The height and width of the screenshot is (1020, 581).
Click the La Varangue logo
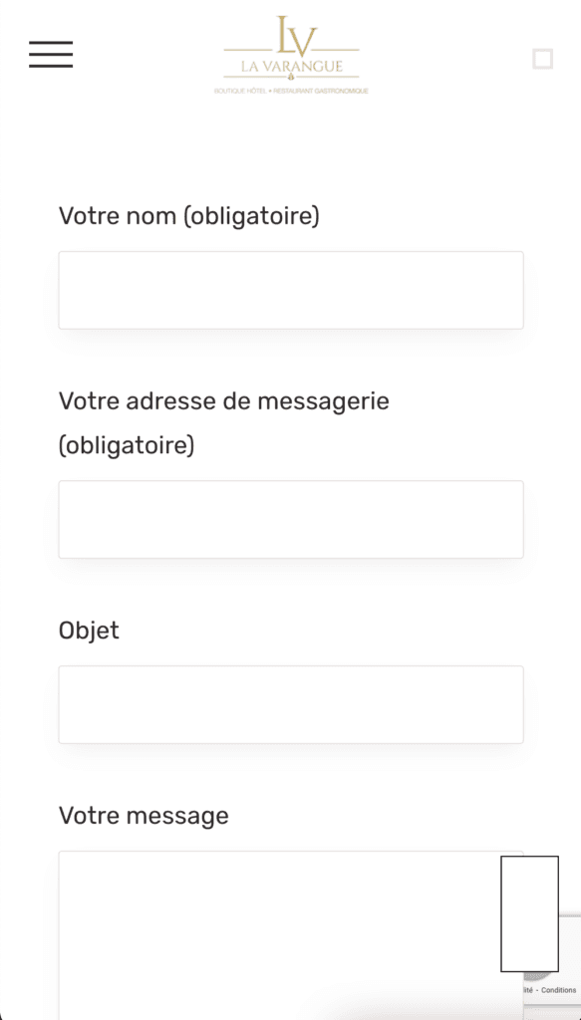point(291,56)
